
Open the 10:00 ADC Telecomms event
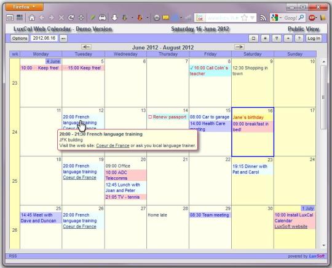coord(126,175)
